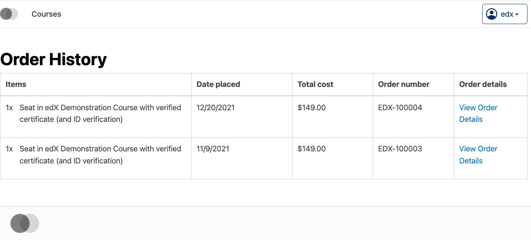Expand the edx account dropdown chevron
The width and height of the screenshot is (531, 243).
coord(517,14)
